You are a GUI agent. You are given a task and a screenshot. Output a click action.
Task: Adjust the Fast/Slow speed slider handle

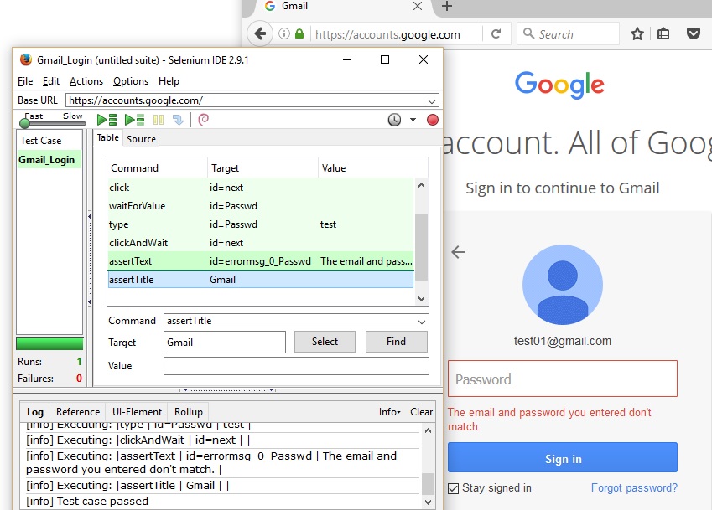25,123
